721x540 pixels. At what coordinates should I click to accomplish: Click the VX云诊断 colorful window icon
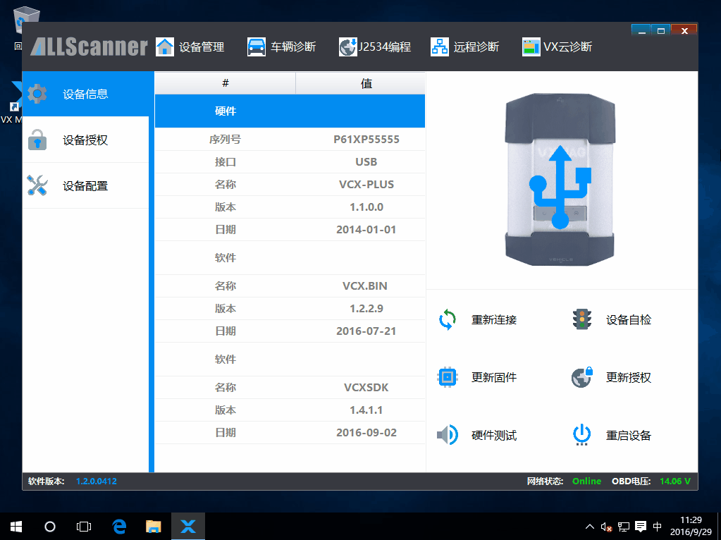tap(531, 47)
